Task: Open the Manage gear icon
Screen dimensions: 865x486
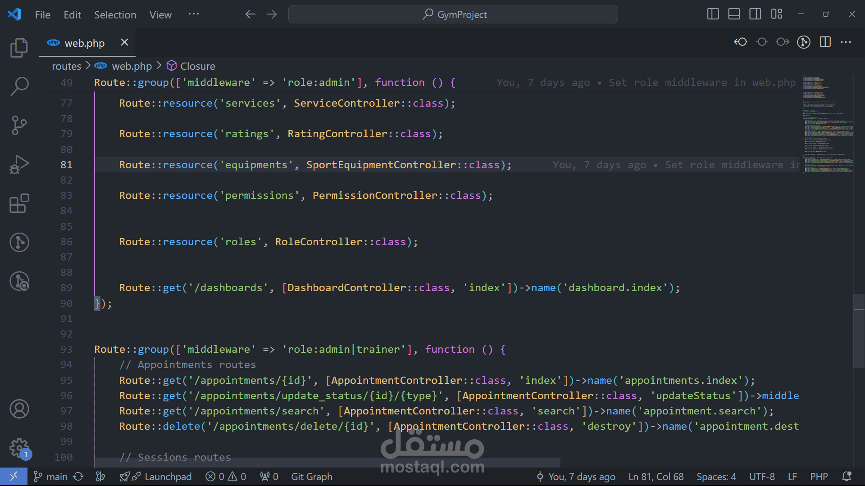Action: click(x=19, y=448)
